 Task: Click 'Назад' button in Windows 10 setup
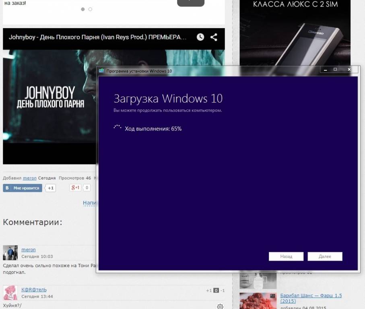pos(286,256)
